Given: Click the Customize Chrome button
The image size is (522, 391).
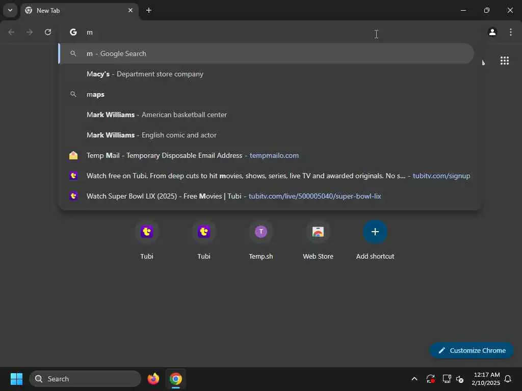Looking at the screenshot, I should coord(472,350).
